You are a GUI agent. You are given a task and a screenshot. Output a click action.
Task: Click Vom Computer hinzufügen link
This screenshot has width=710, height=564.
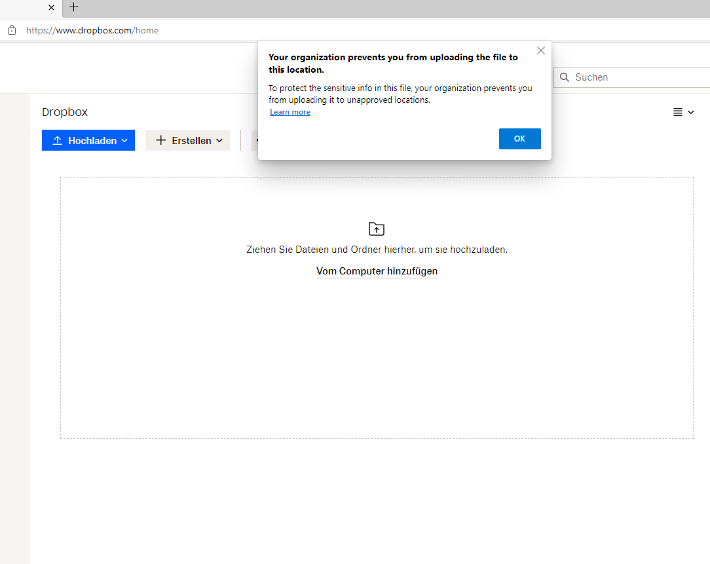(377, 271)
